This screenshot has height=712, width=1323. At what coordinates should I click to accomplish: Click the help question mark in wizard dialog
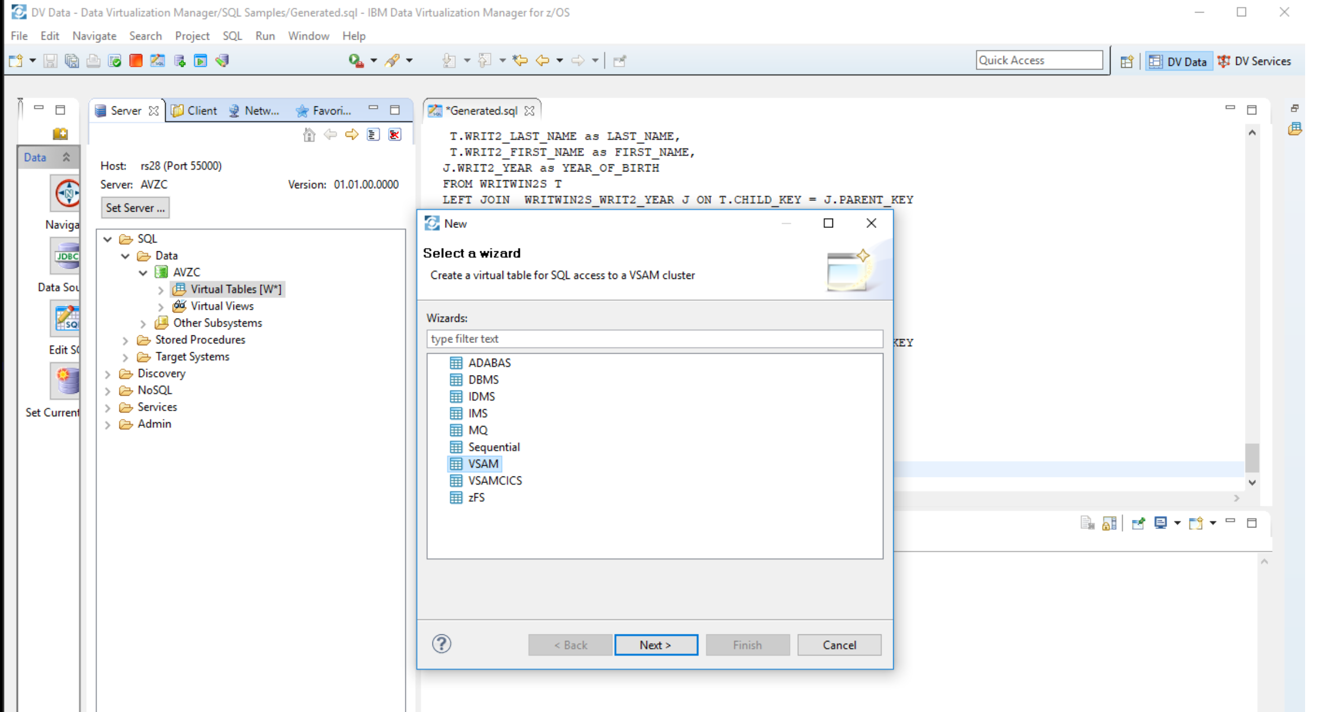click(x=441, y=644)
